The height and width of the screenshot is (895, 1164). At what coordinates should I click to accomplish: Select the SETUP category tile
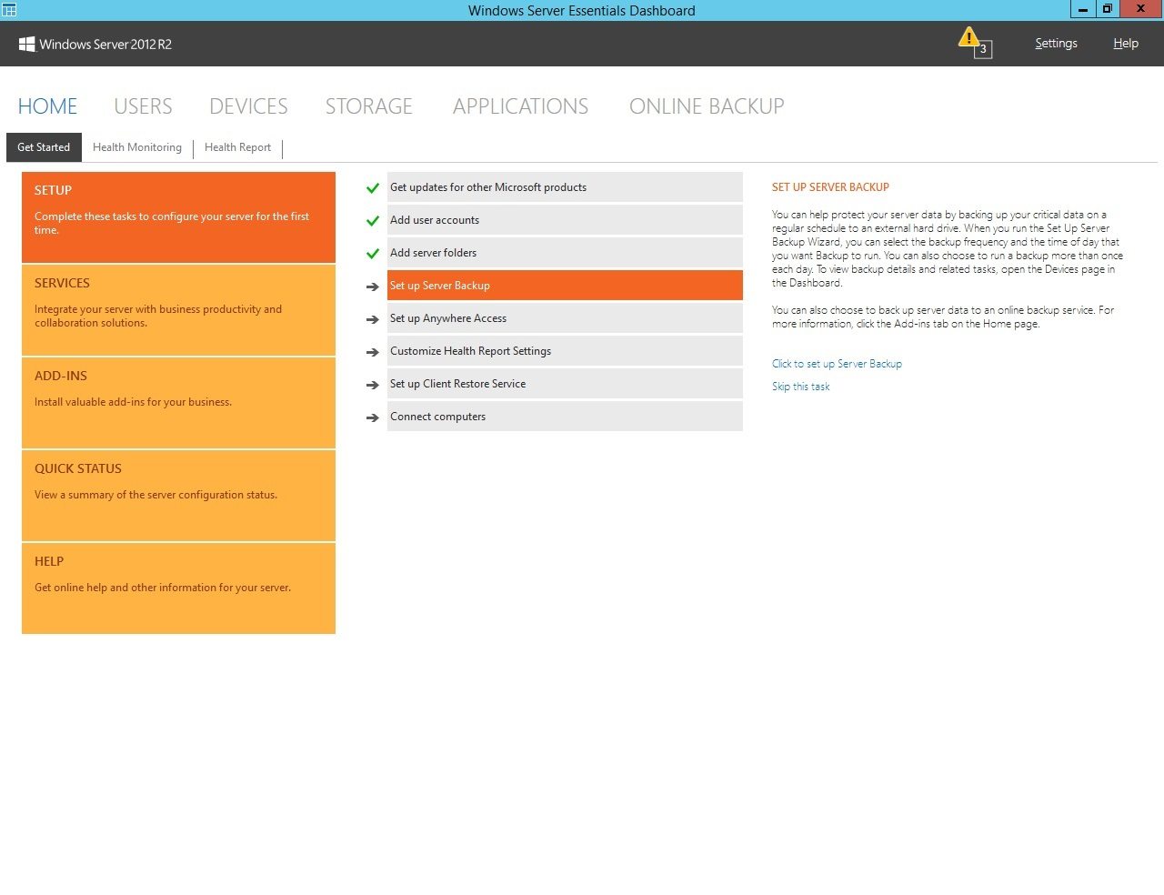click(178, 217)
